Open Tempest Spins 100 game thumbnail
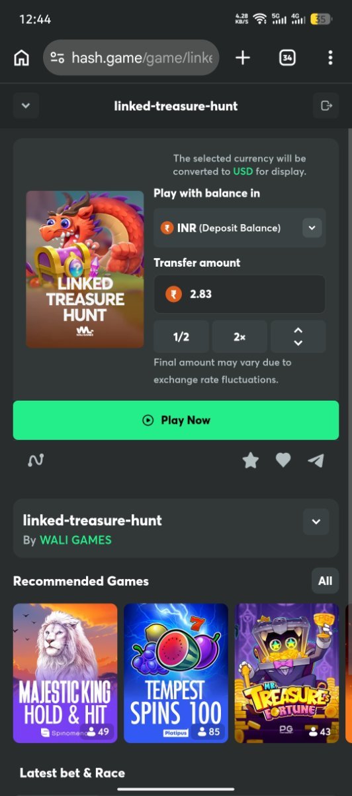 click(176, 673)
